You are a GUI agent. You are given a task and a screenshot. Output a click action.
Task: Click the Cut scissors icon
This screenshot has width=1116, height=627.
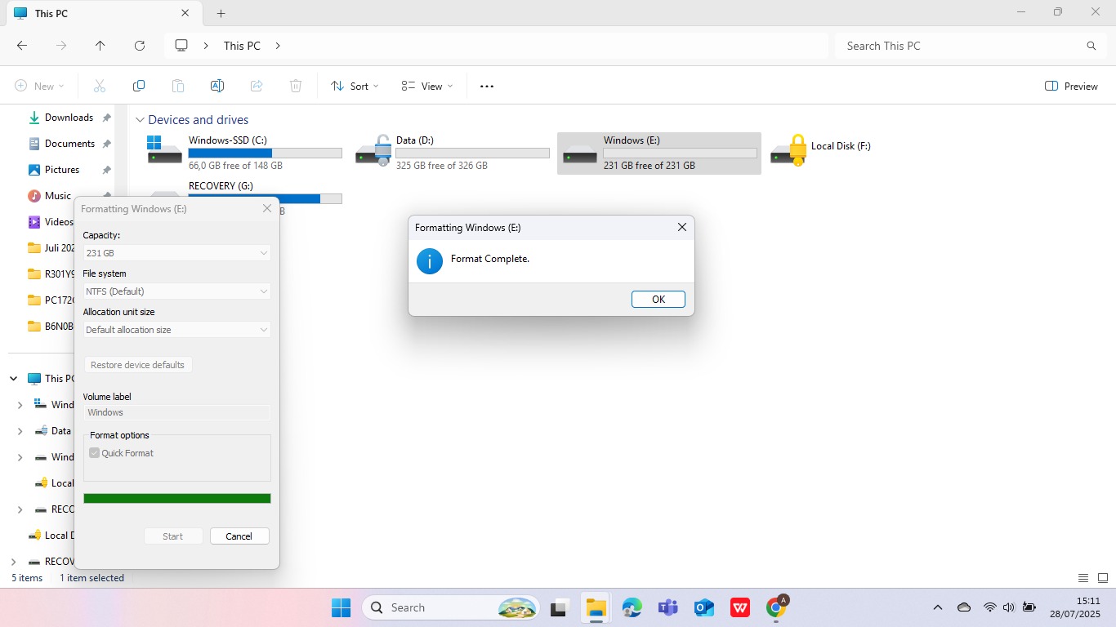(100, 86)
